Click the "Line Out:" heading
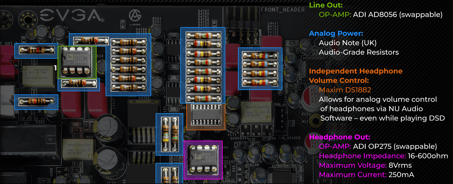Screen dimensions: 453x184 click(326, 5)
